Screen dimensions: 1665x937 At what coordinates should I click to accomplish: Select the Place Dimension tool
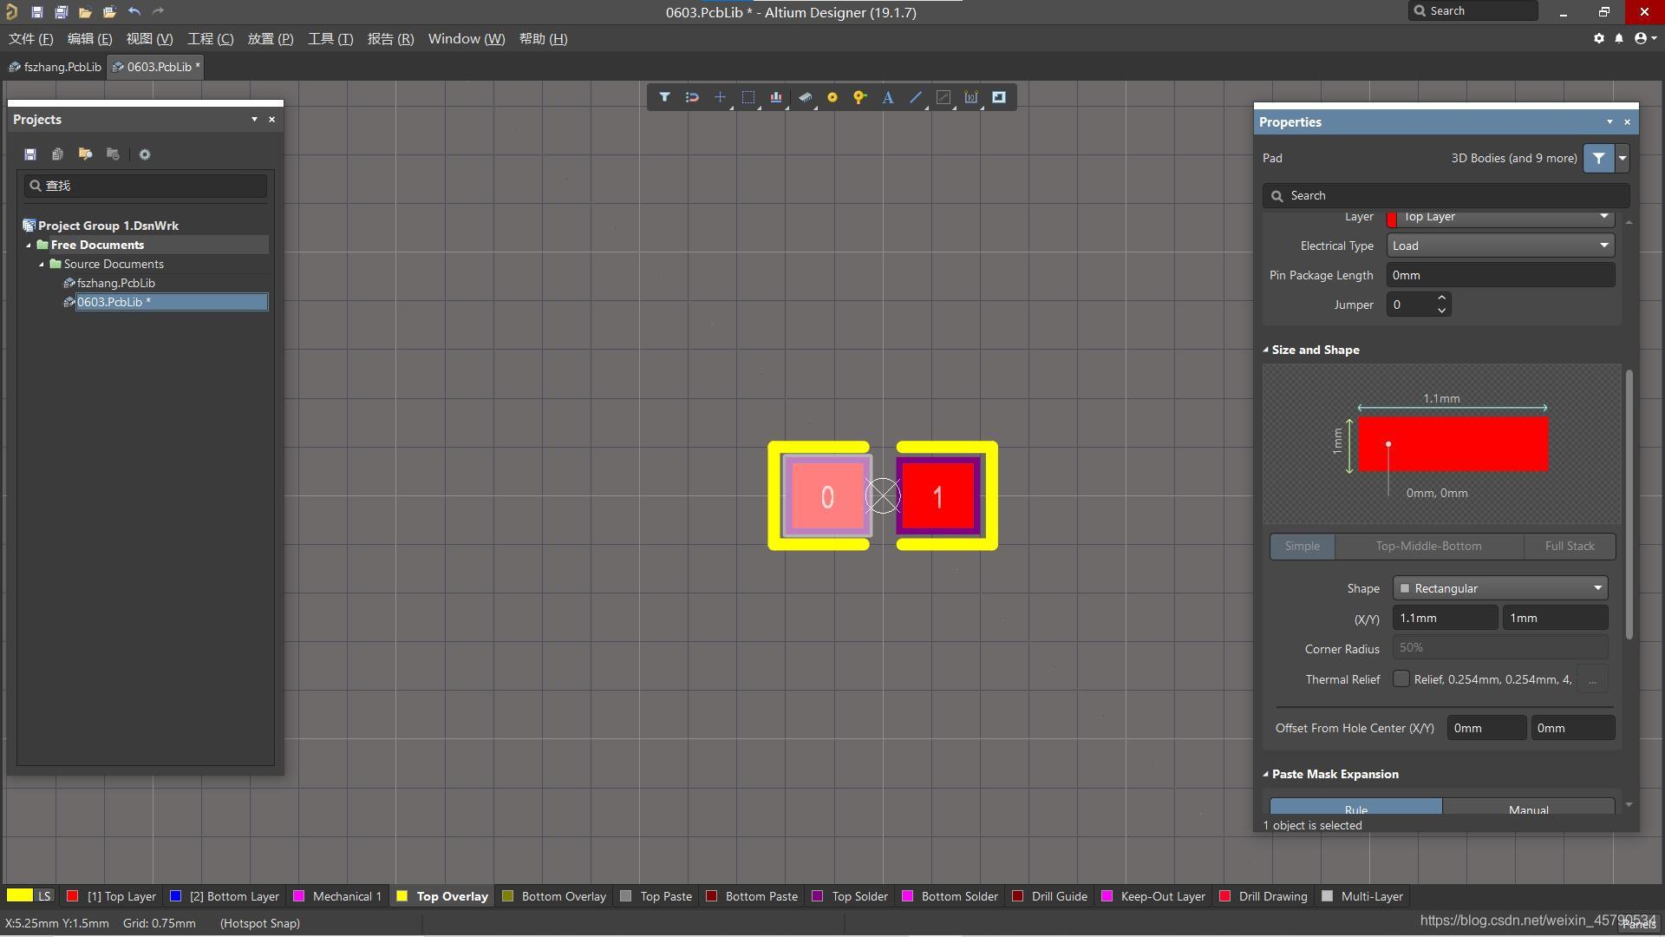point(971,97)
